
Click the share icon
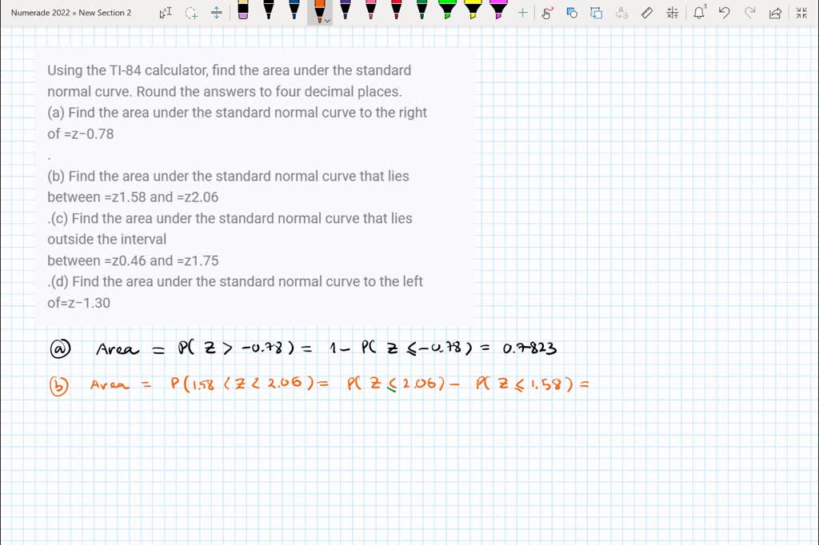pyautogui.click(x=774, y=13)
